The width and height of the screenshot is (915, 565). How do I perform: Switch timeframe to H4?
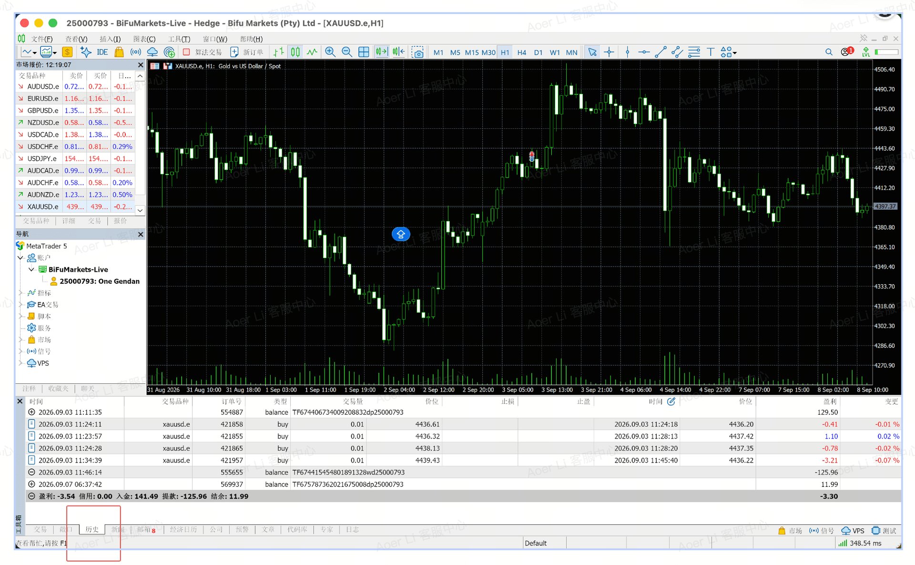521,52
